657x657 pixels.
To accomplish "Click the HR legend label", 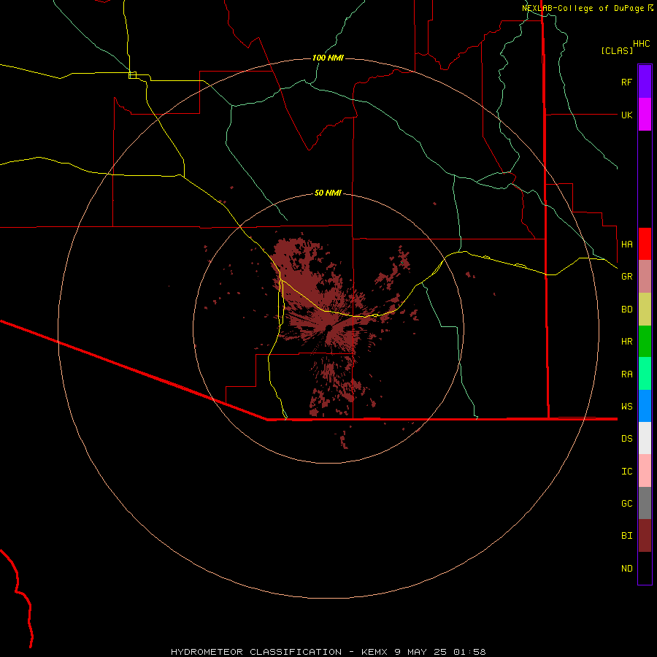I will click(626, 342).
